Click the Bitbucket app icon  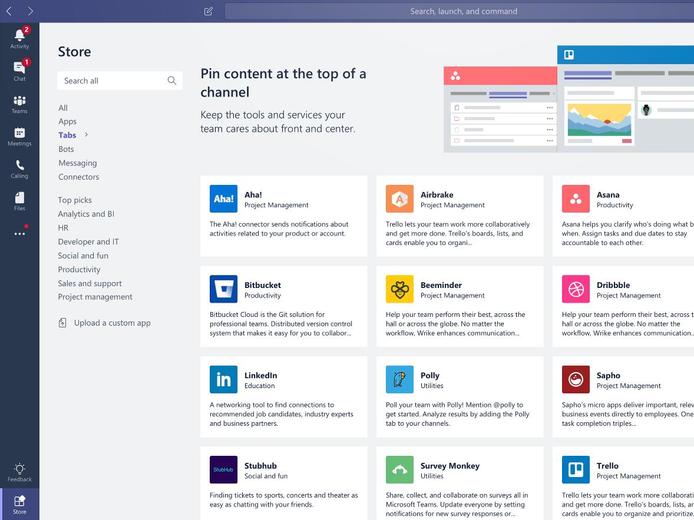(x=223, y=289)
